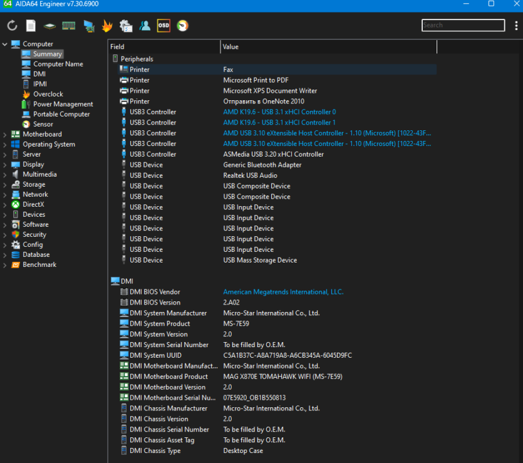Open the SensorPanel gauge icon
Viewport: 523px width, 463px height.
point(182,26)
